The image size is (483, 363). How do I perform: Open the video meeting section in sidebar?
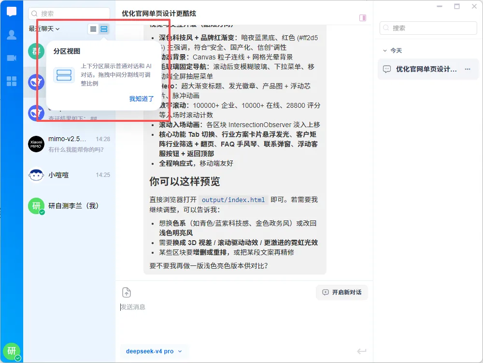coord(12,58)
